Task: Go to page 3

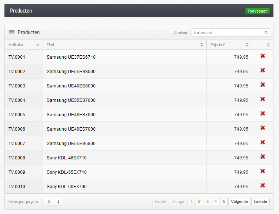Action: [x=207, y=201]
